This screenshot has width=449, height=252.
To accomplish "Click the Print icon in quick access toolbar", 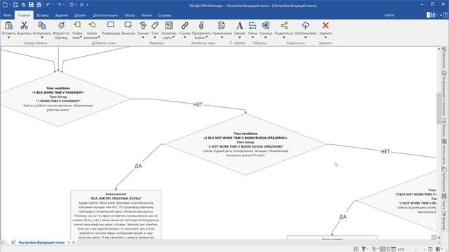I will point(39,5).
